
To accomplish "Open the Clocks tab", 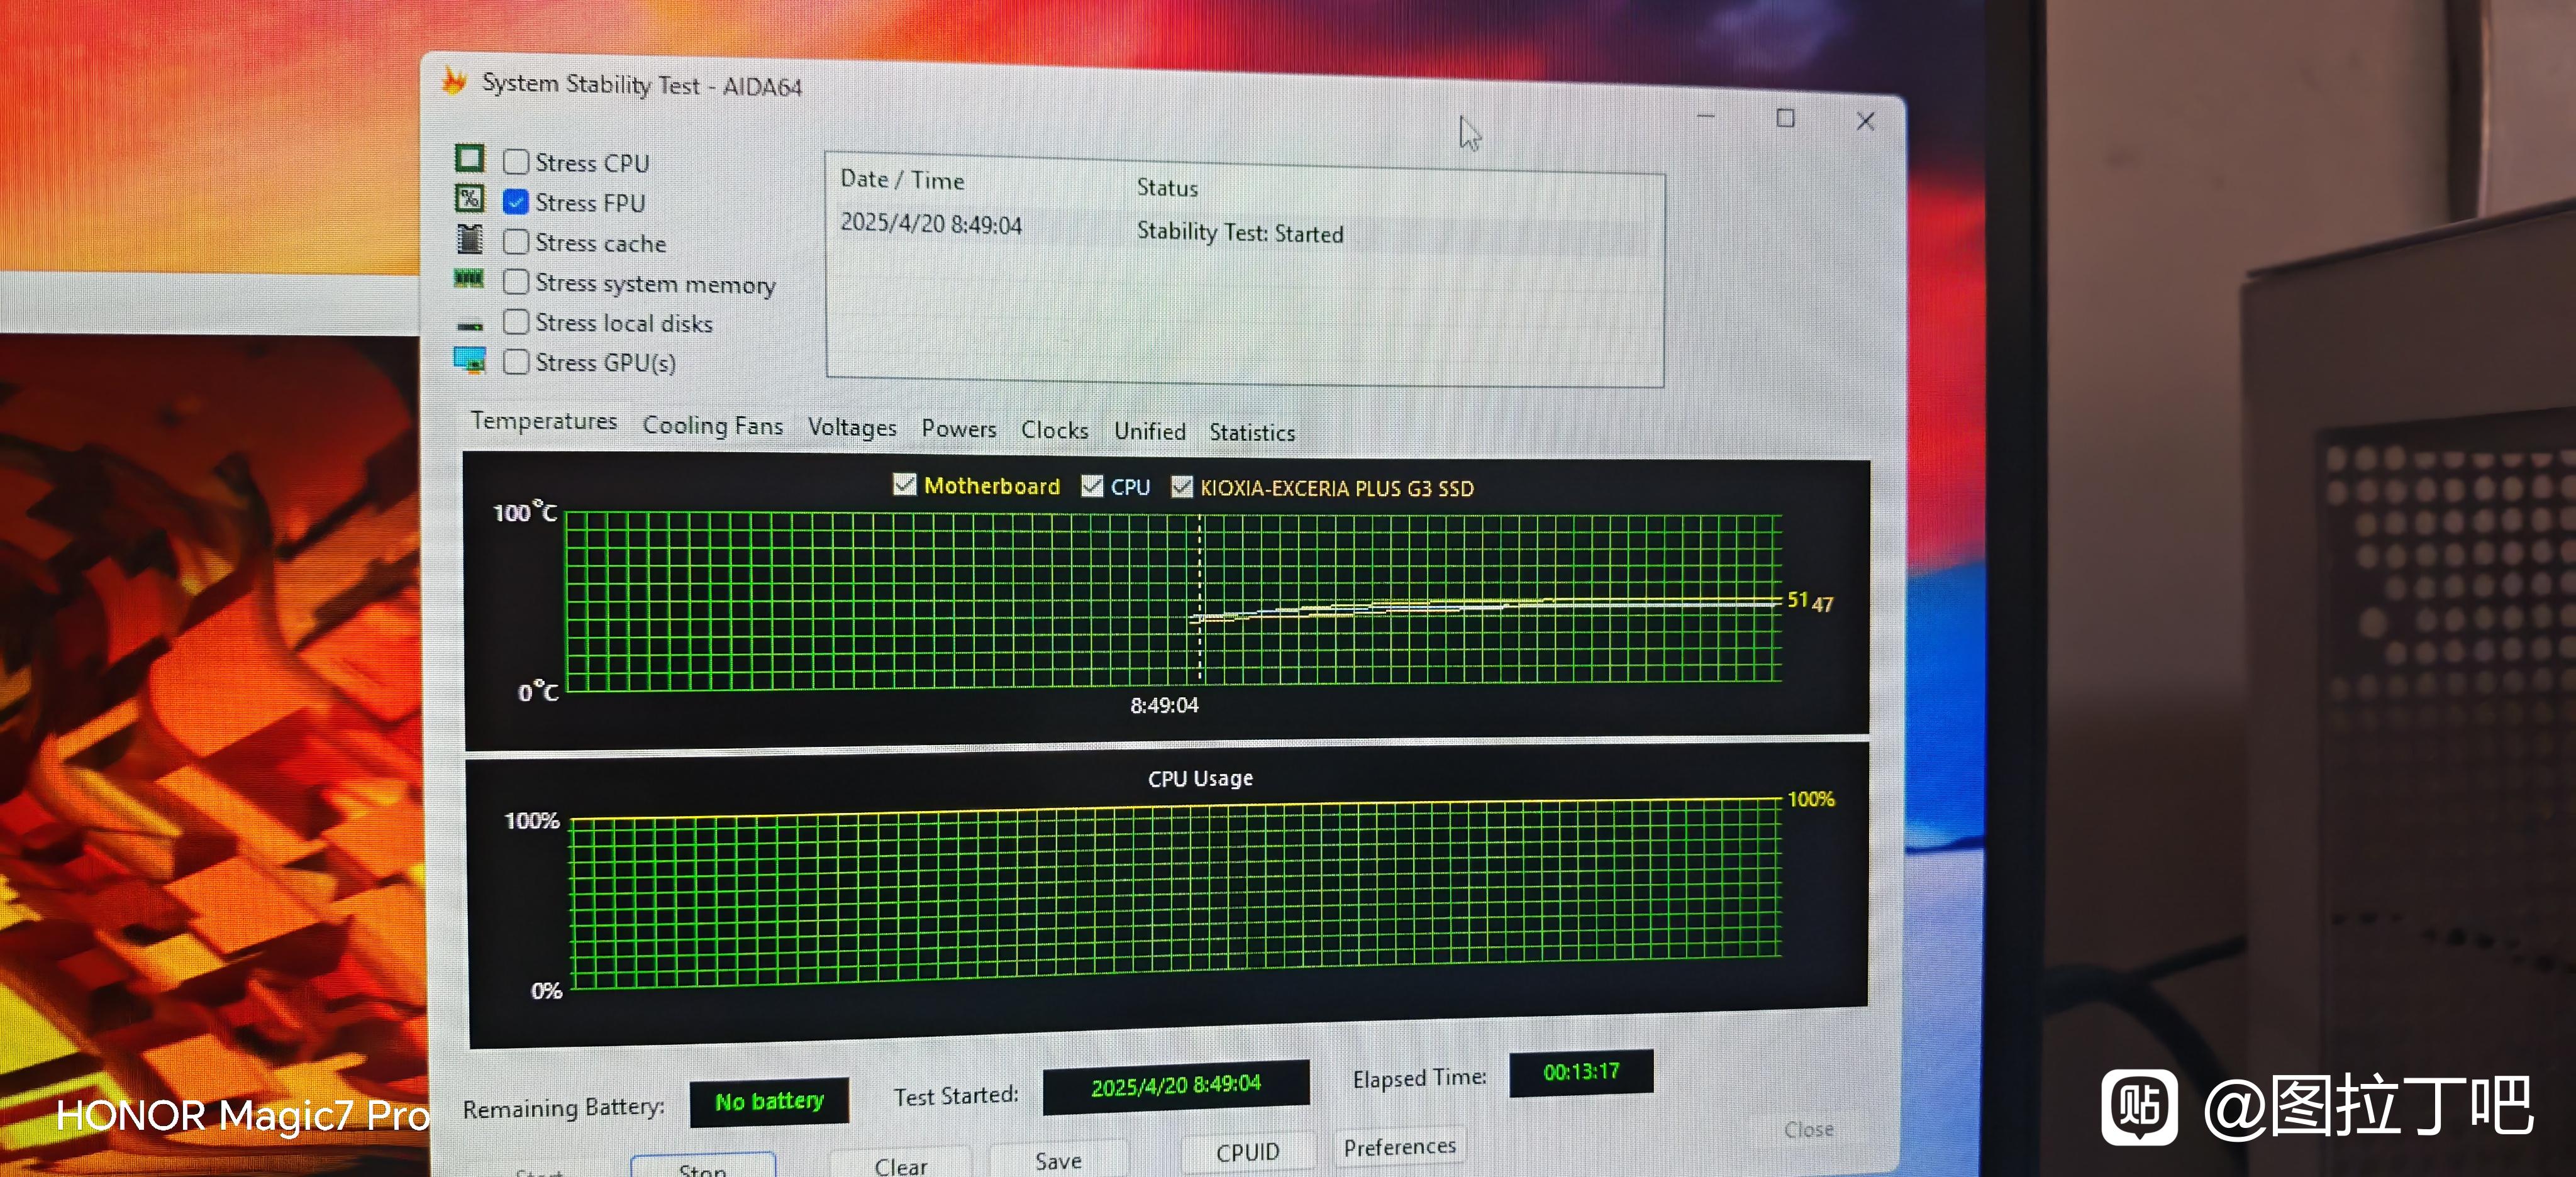I will point(1054,430).
